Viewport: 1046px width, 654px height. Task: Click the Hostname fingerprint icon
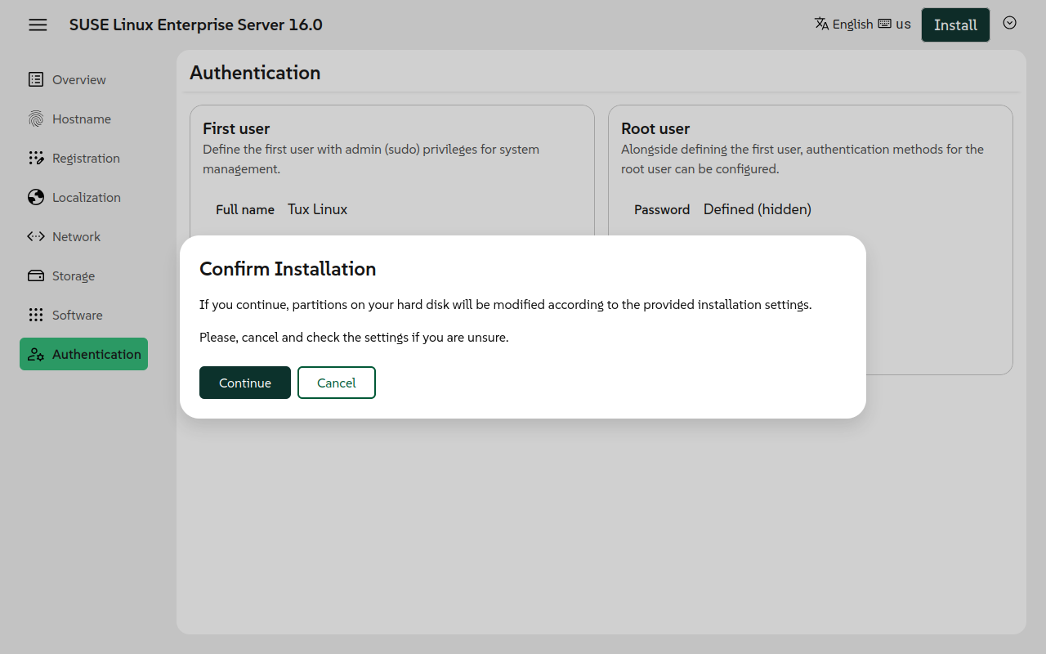tap(36, 119)
